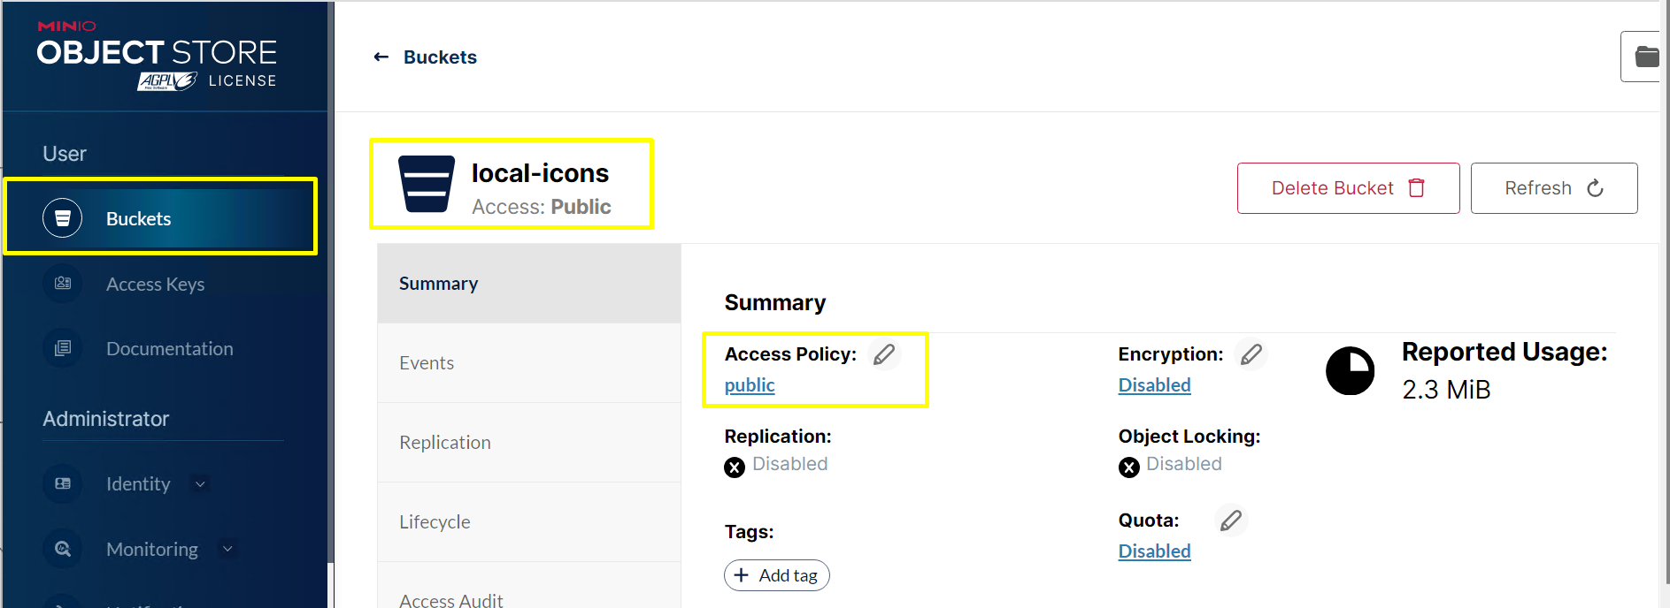Click the Access Policy edit pencil
Screen dimensions: 1670x608
click(884, 354)
